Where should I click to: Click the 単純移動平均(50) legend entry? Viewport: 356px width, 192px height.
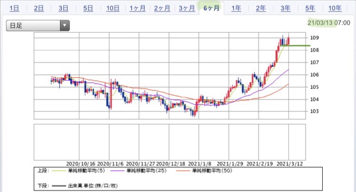[x=212, y=171]
